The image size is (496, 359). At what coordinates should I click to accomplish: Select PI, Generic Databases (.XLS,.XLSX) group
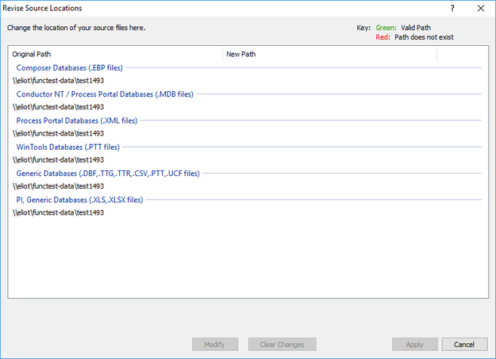[79, 200]
